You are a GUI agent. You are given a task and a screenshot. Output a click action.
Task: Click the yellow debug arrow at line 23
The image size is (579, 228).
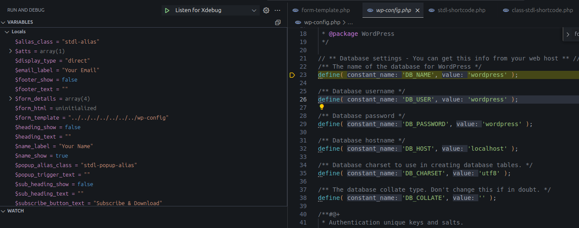292,75
